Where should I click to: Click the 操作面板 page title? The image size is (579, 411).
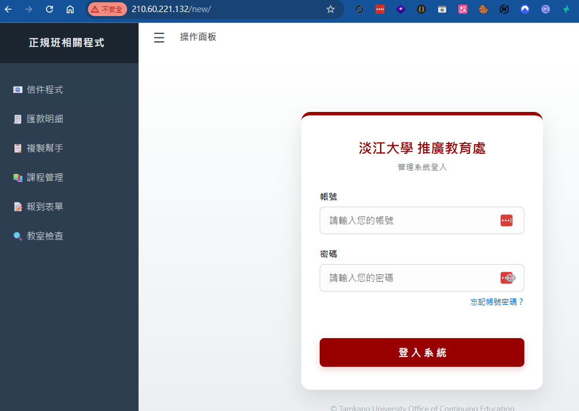[198, 37]
